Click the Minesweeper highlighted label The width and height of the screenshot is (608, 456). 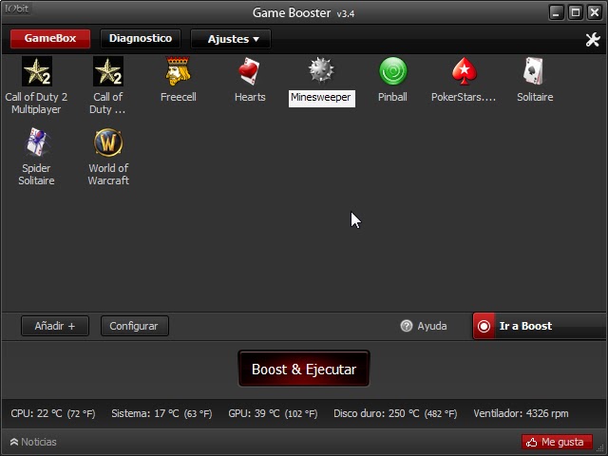(321, 98)
